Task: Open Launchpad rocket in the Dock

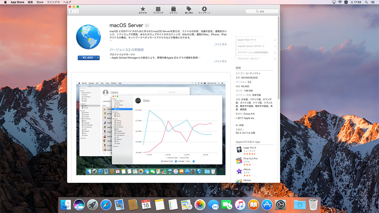Action: [x=93, y=205]
